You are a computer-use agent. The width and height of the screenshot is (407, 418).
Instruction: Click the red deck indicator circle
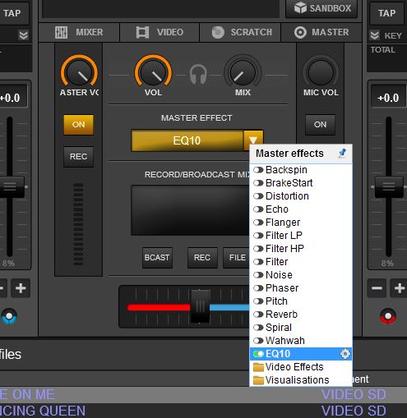(388, 316)
